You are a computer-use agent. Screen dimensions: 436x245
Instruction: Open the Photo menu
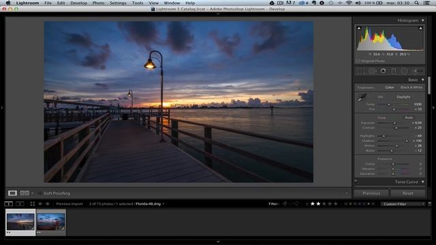98,3
